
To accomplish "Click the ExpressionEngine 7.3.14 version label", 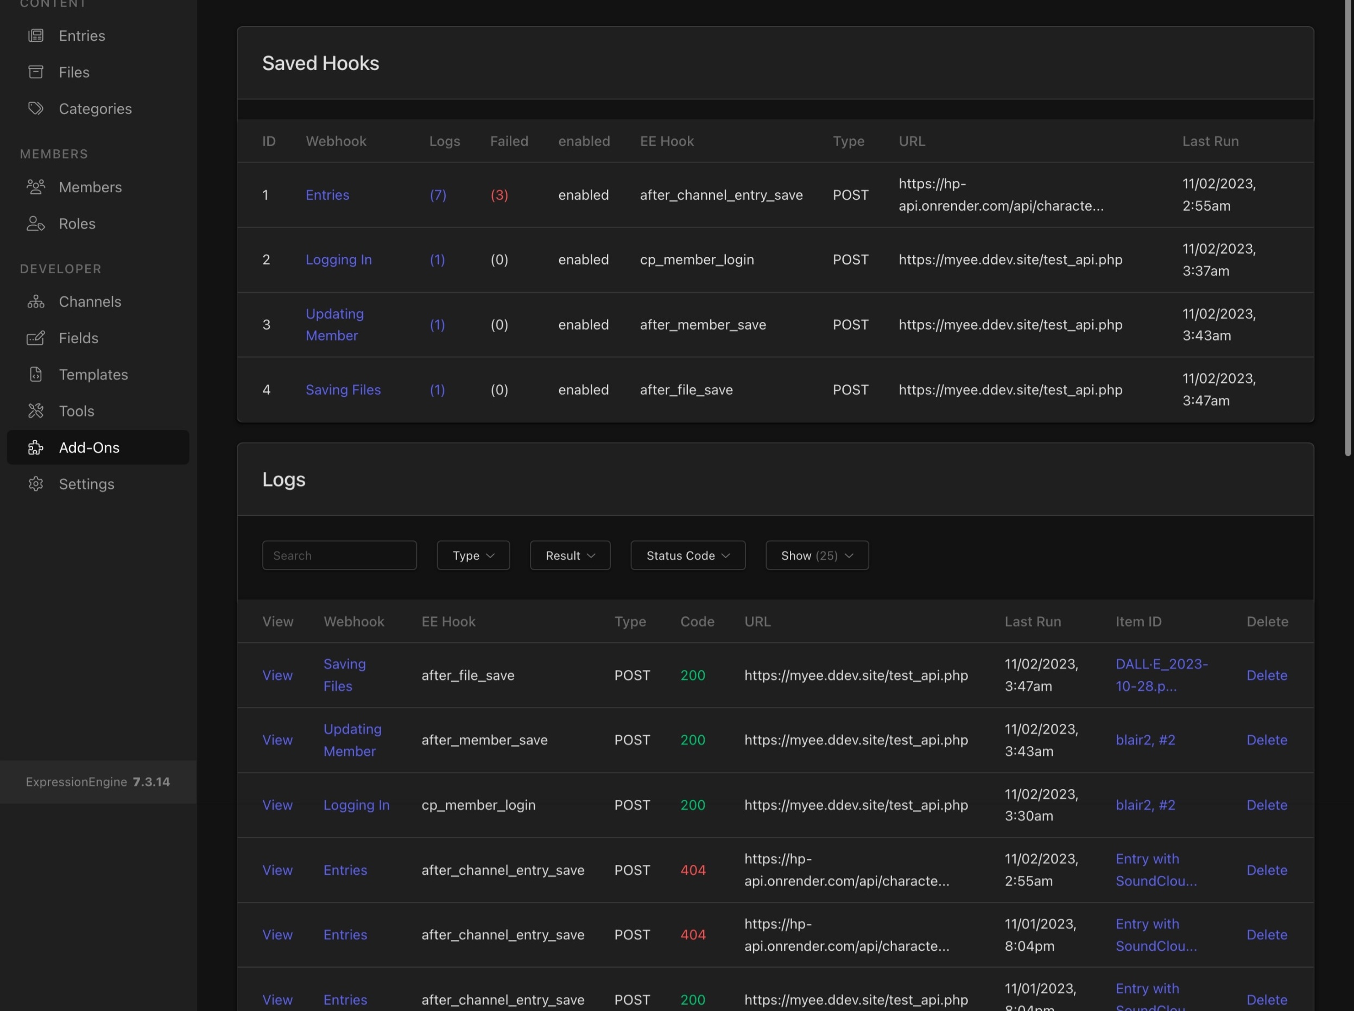I will (98, 781).
